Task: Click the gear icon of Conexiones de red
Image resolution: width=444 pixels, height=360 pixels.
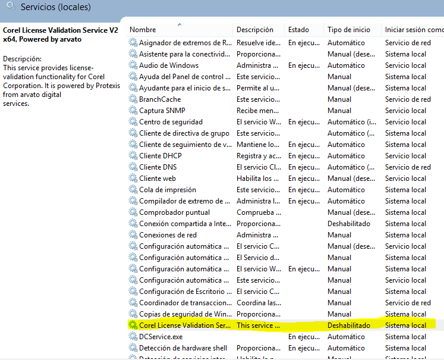Action: click(x=133, y=235)
